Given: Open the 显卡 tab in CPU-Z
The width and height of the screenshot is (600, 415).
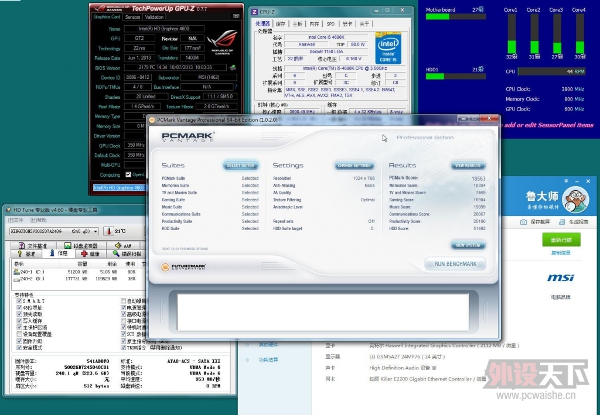Looking at the screenshot, I should pyautogui.click(x=347, y=23).
